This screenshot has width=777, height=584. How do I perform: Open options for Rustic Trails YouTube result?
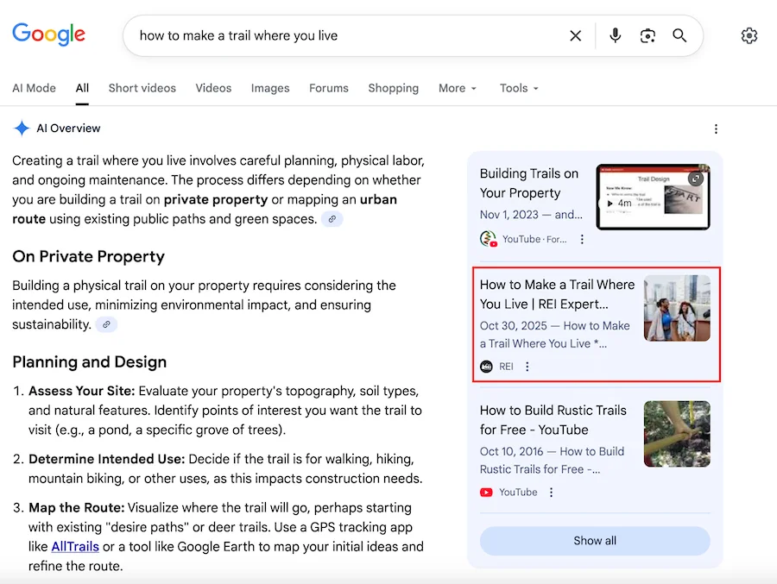coord(552,493)
